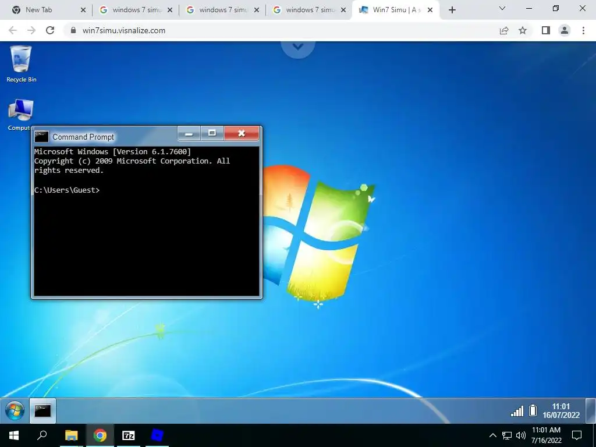The image size is (596, 447).
Task: Share this page using the share icon
Action: [504, 30]
